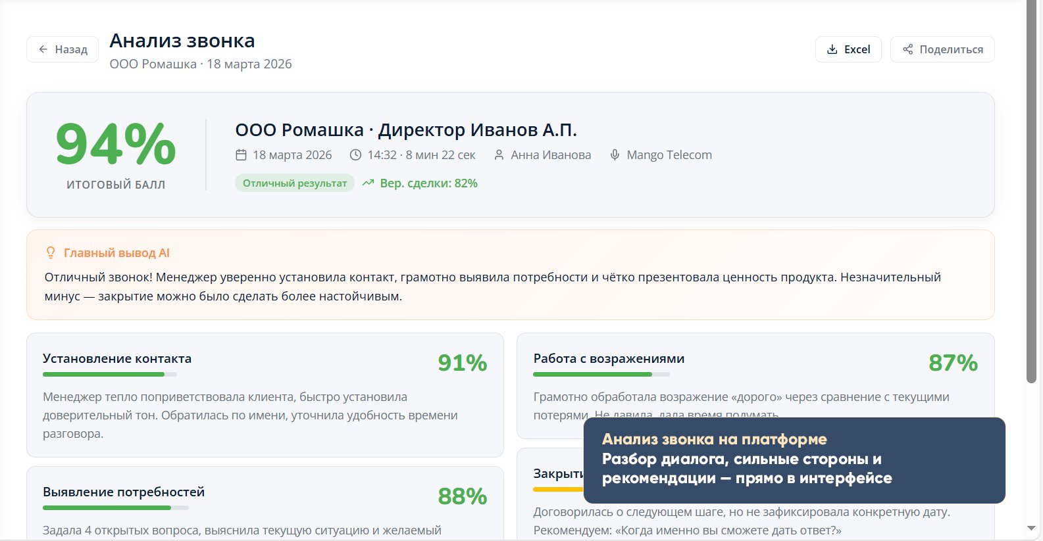
Task: Click the trend arrow icon near Вер. сделки
Action: tap(368, 183)
